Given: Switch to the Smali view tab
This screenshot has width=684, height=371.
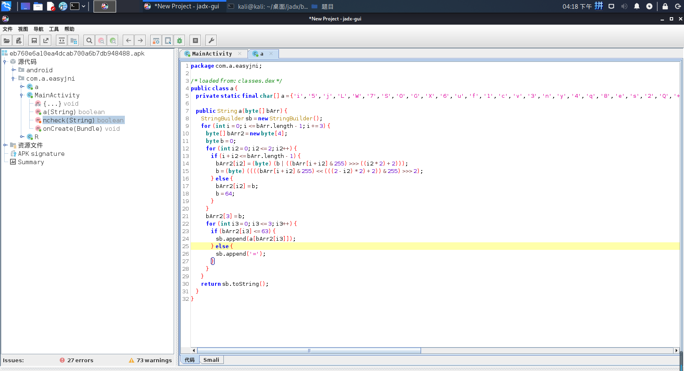Looking at the screenshot, I should [x=211, y=360].
